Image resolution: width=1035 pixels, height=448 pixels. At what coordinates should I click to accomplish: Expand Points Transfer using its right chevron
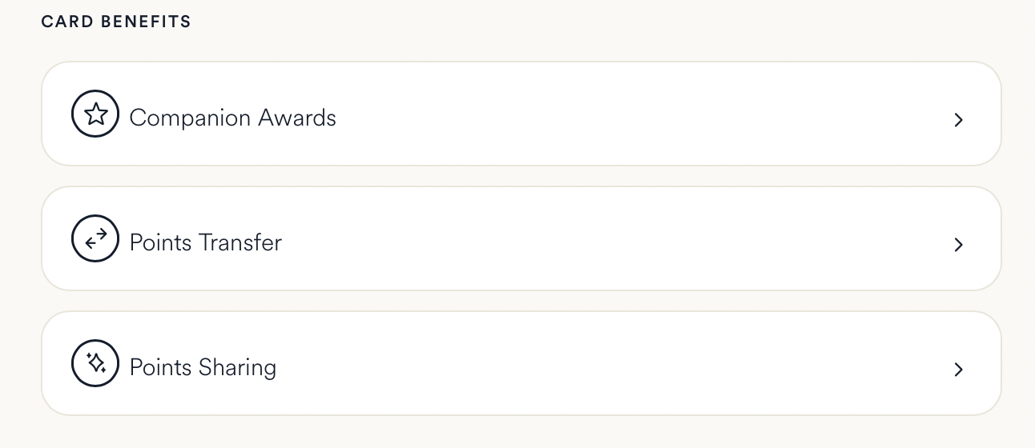coord(958,245)
